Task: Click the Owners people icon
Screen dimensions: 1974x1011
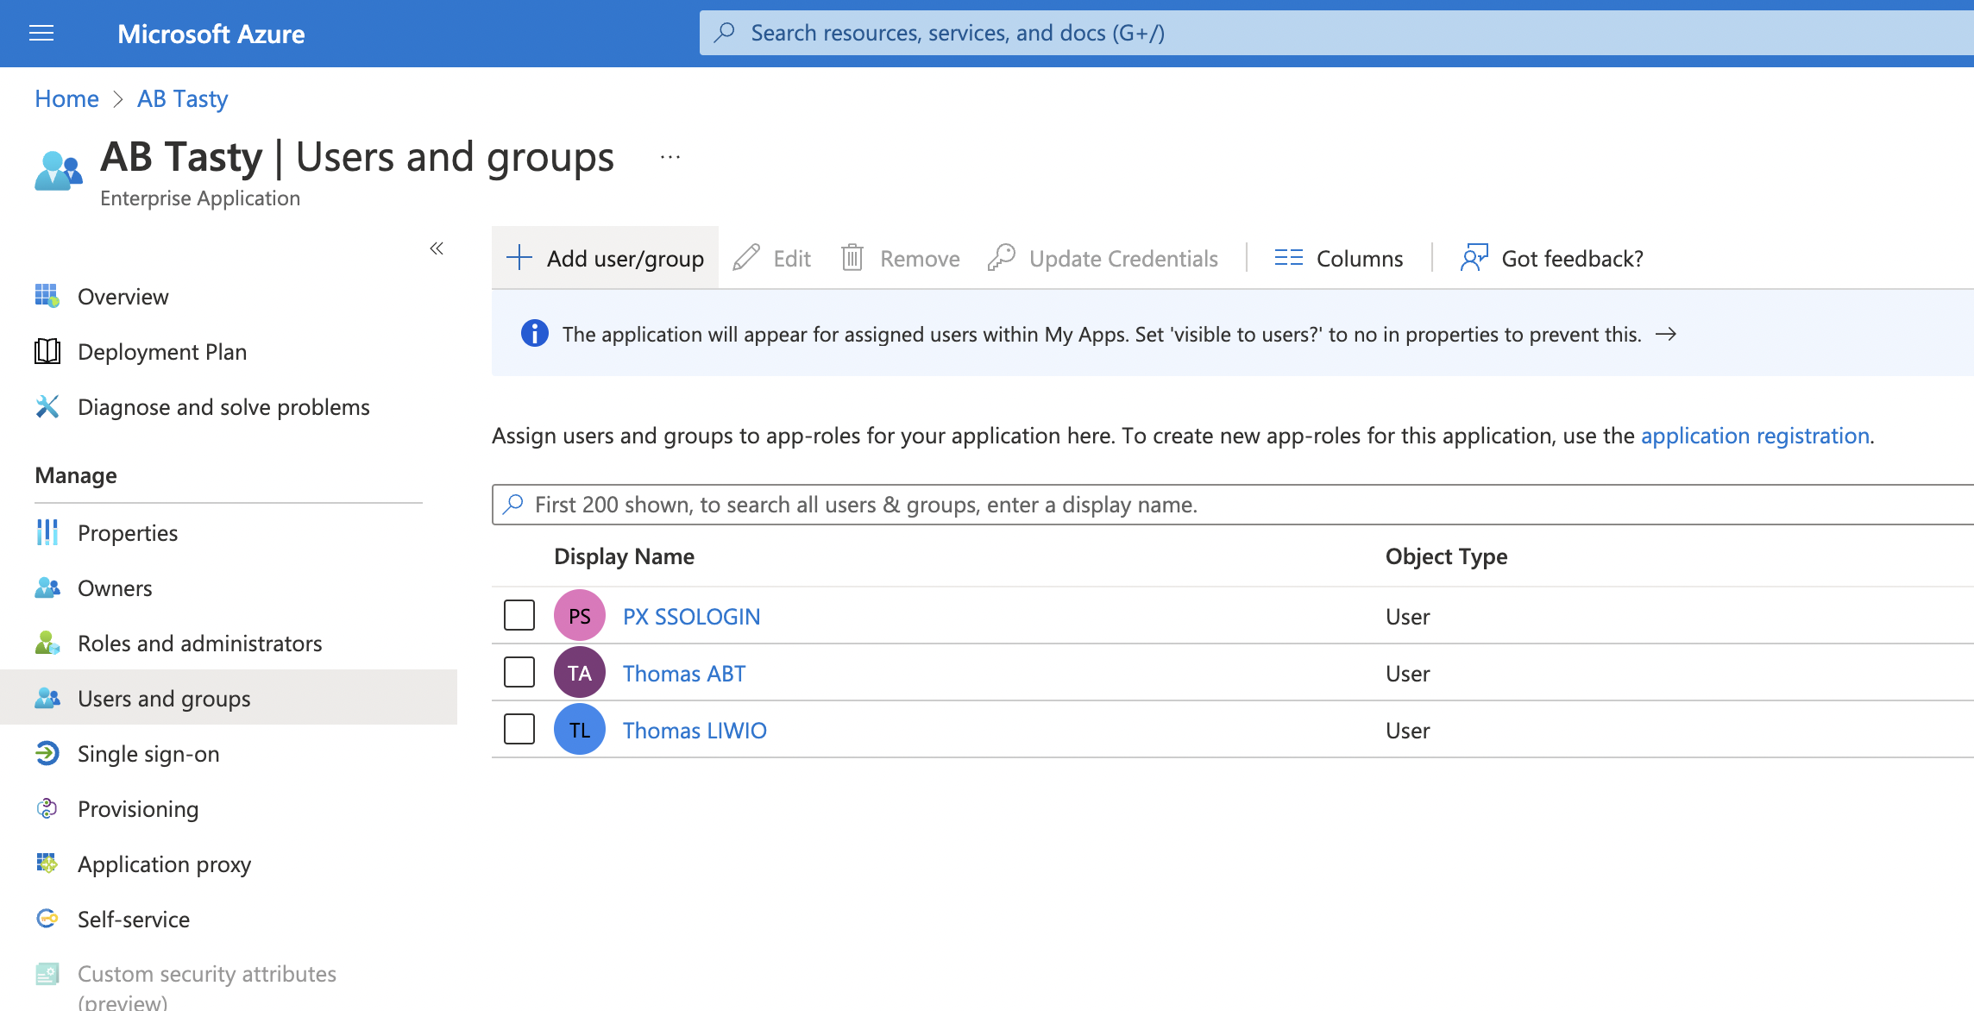Action: click(47, 587)
